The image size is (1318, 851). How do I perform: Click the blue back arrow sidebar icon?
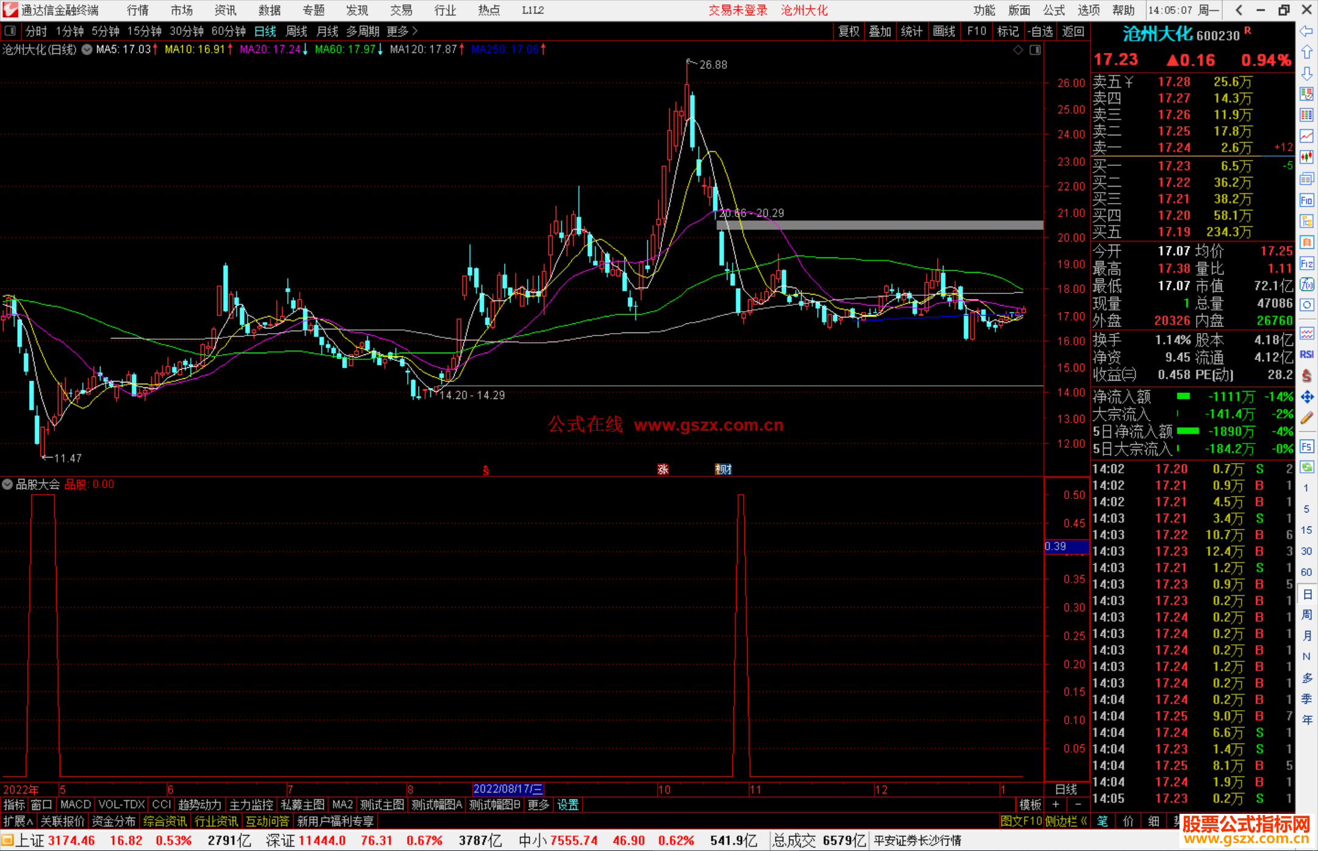[x=1306, y=31]
